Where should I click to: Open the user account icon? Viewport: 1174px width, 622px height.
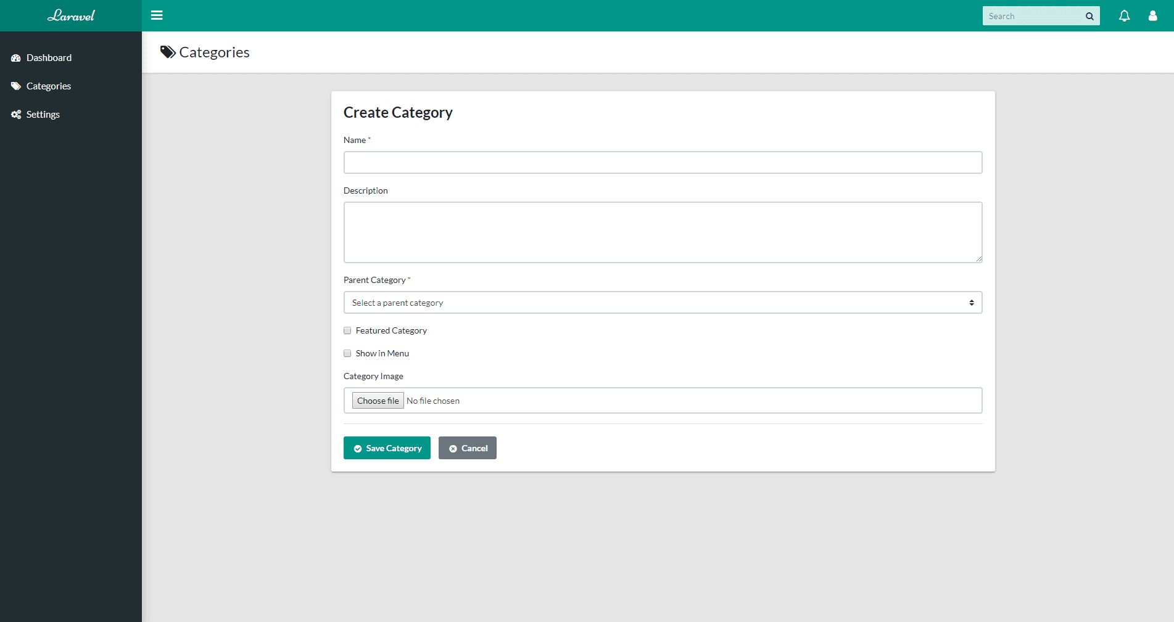pos(1152,15)
